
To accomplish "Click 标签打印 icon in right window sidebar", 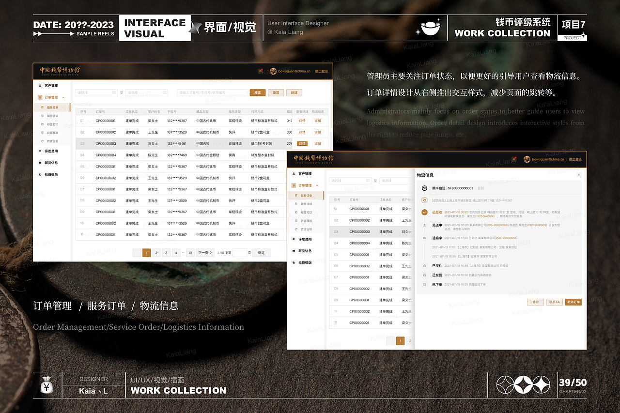I will (296, 212).
